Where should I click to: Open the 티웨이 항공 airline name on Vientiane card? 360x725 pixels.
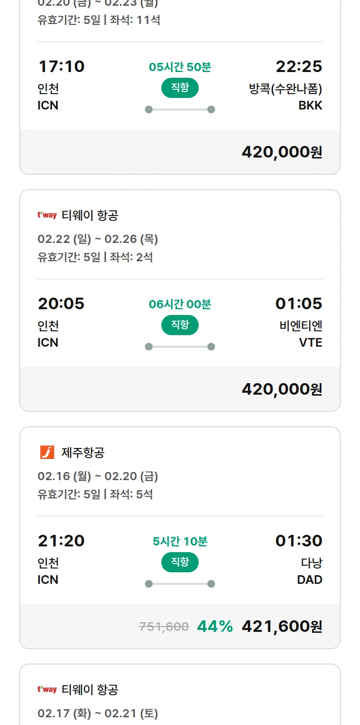point(90,216)
